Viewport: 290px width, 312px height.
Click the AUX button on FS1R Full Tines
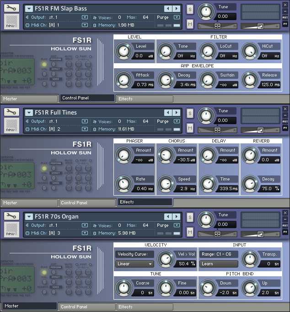[285, 121]
